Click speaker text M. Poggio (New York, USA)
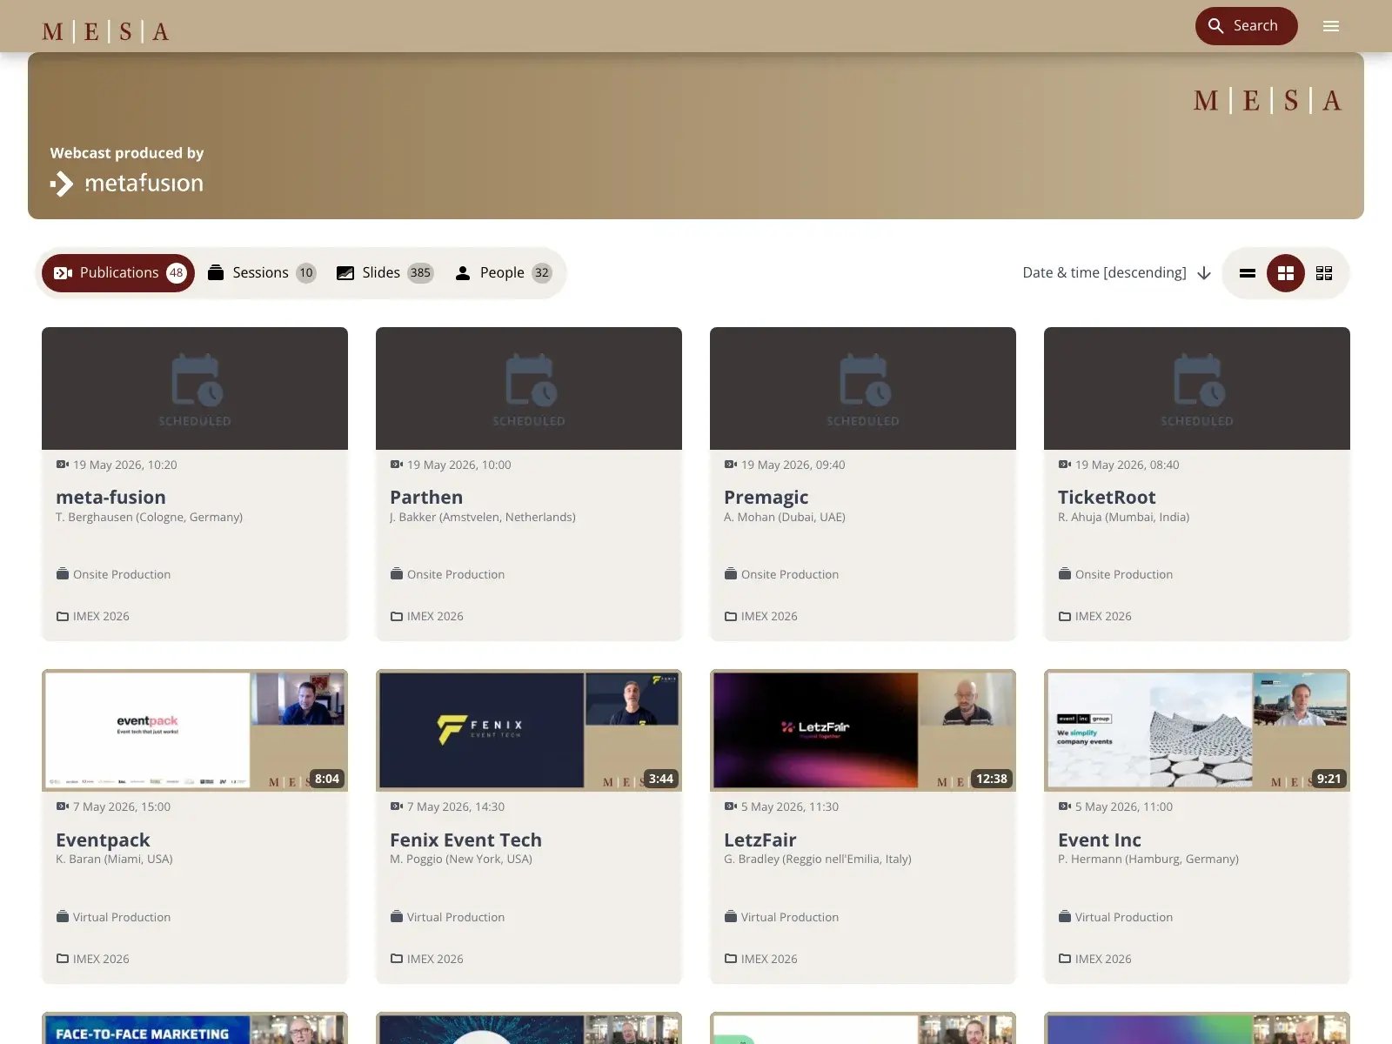This screenshot has height=1044, width=1392. coord(461,859)
